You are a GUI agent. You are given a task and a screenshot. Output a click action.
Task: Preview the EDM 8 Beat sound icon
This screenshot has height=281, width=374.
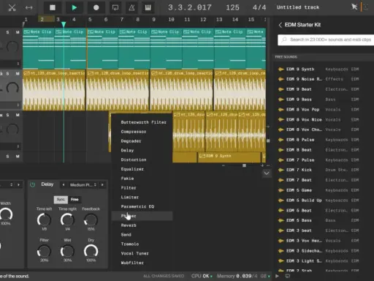281,150
